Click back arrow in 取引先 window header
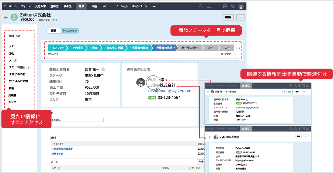Screen dimensions: 334x173 210,137
